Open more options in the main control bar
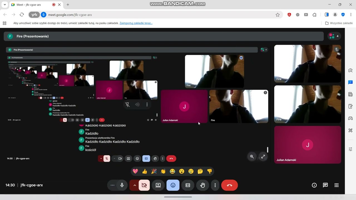This screenshot has width=356, height=200. coord(215,185)
